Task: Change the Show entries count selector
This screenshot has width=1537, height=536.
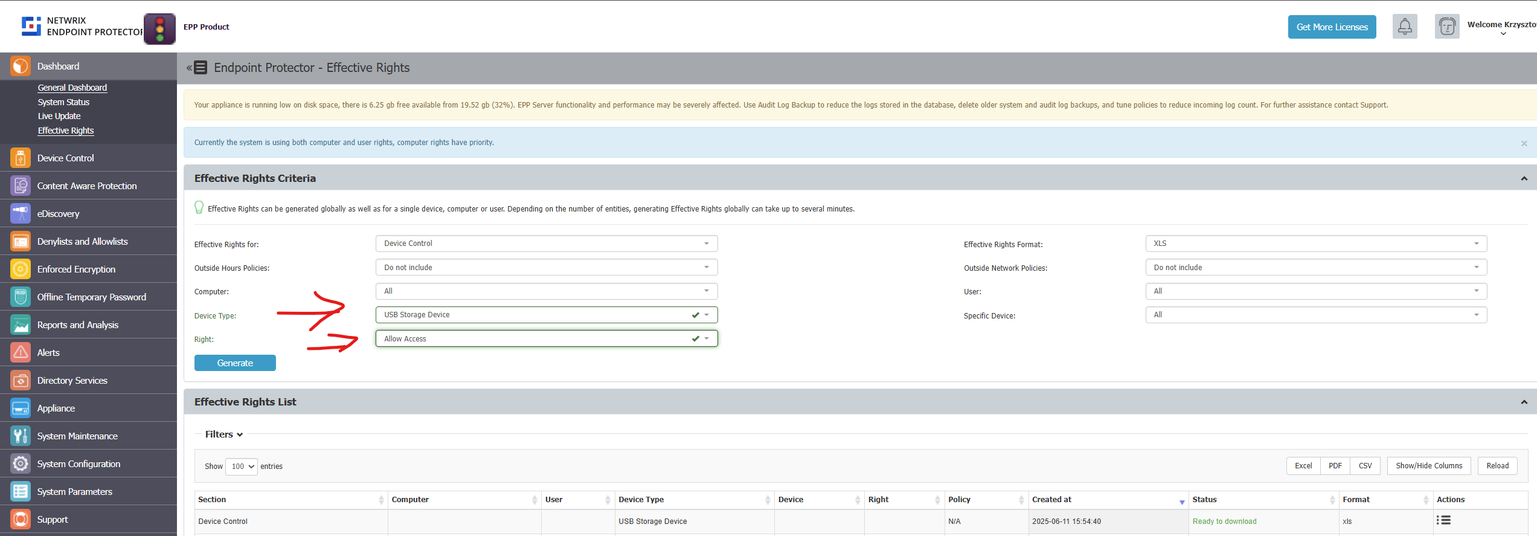Action: point(242,467)
